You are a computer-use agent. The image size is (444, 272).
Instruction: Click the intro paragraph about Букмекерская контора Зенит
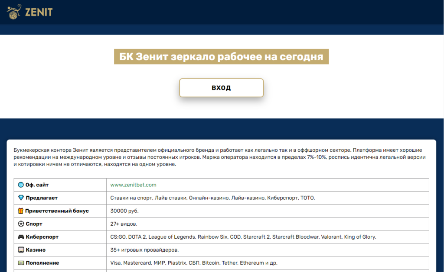219,157
